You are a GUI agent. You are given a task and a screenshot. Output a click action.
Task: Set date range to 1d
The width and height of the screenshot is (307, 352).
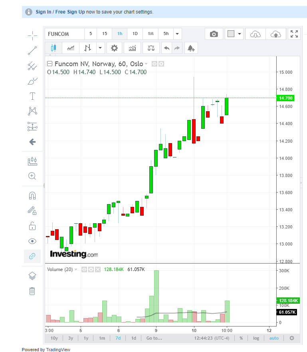click(134, 338)
